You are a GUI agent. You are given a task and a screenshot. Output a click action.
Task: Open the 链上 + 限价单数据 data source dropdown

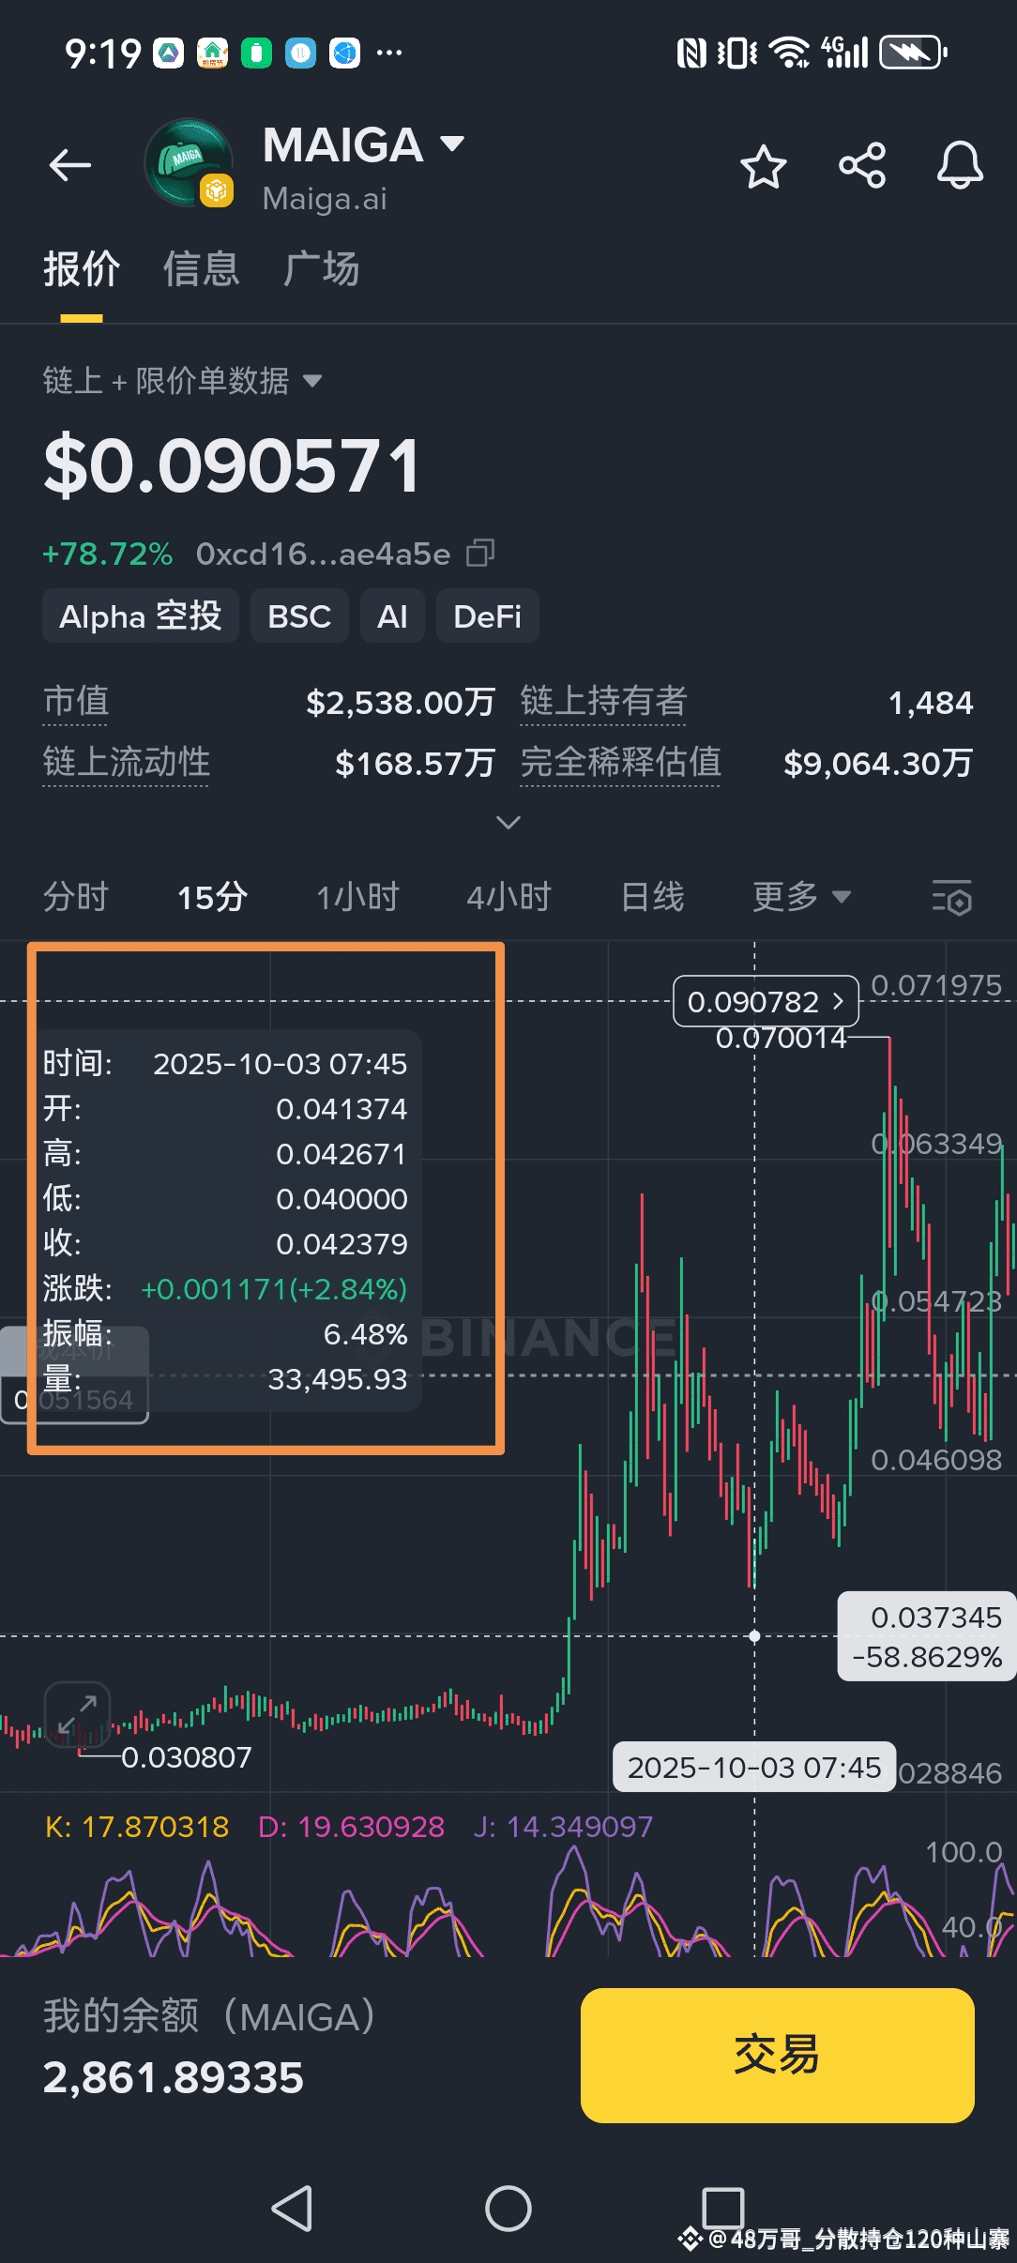click(x=182, y=381)
